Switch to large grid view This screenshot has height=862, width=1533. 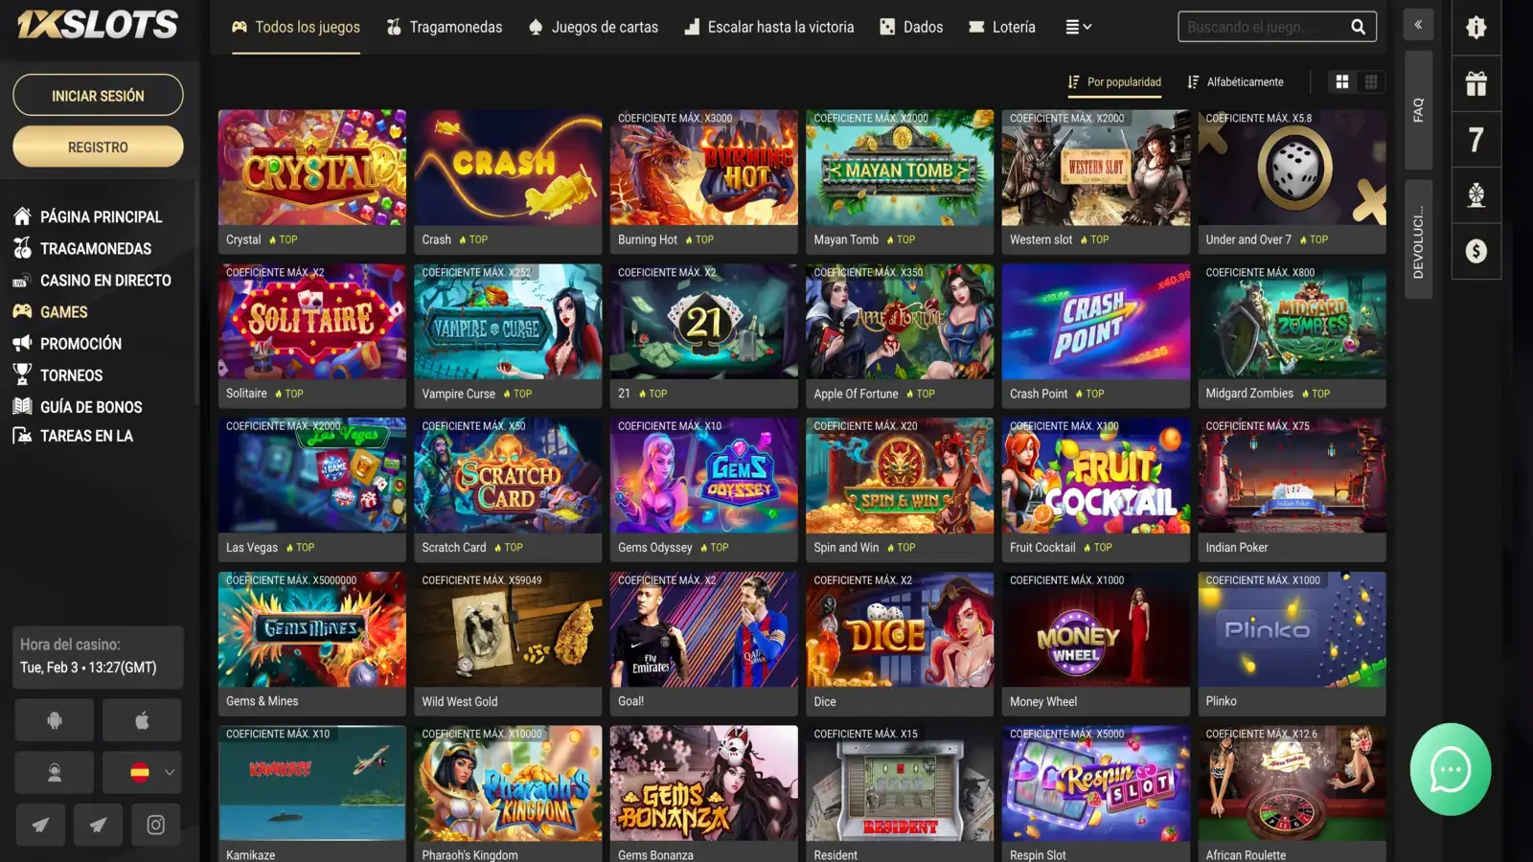point(1342,82)
